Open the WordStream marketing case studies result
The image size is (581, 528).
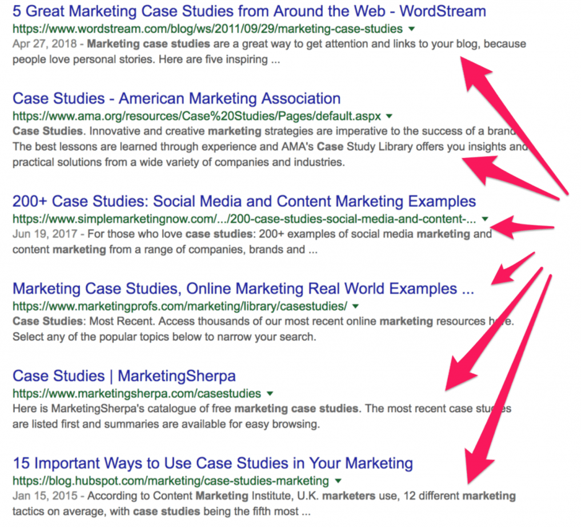(249, 11)
